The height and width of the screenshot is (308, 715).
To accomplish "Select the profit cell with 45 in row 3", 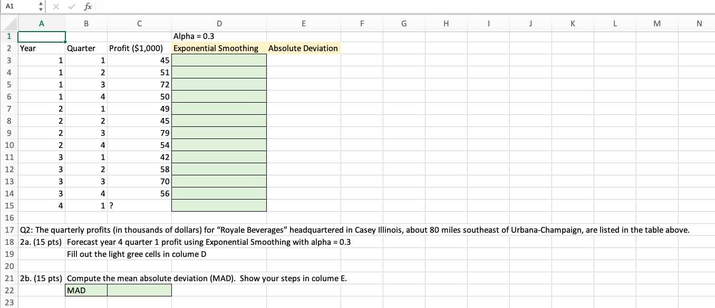I will pos(139,60).
